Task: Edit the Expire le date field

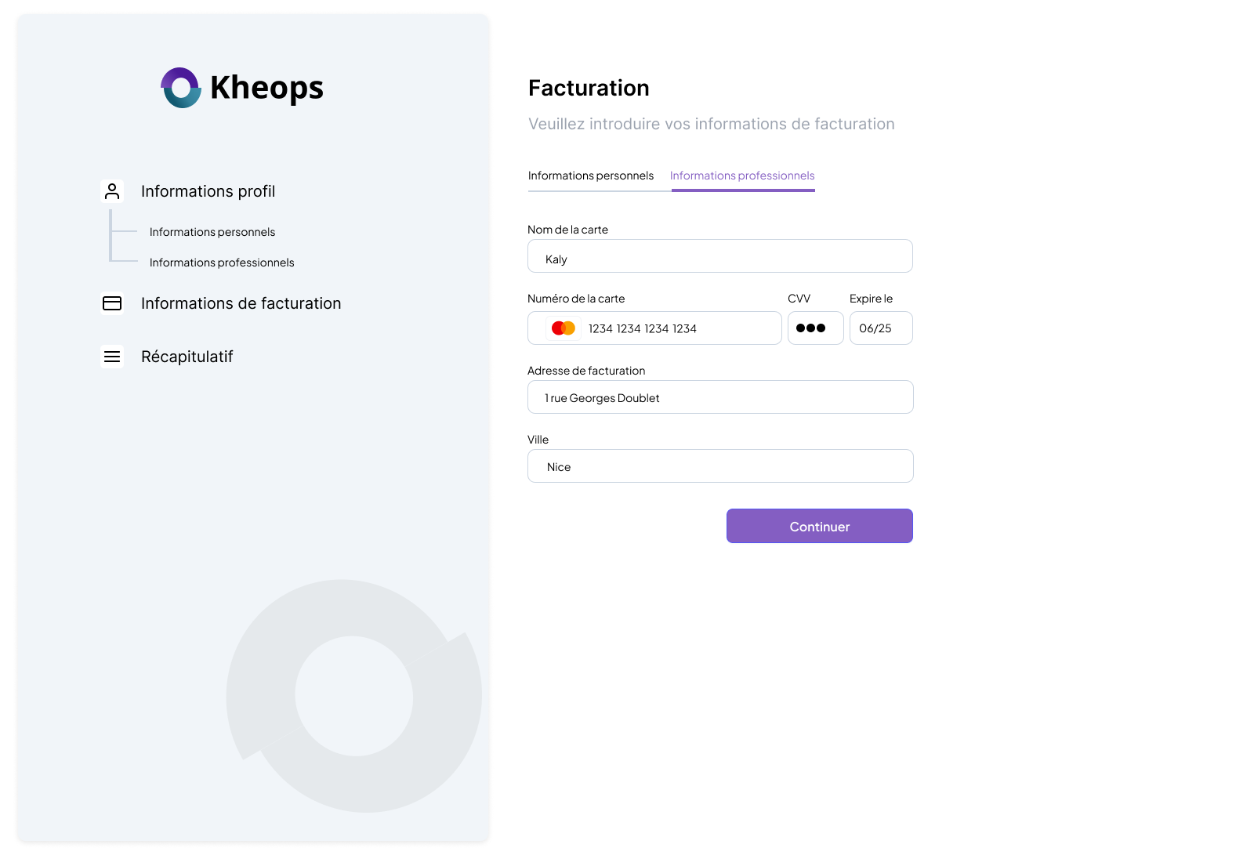Action: pos(880,328)
